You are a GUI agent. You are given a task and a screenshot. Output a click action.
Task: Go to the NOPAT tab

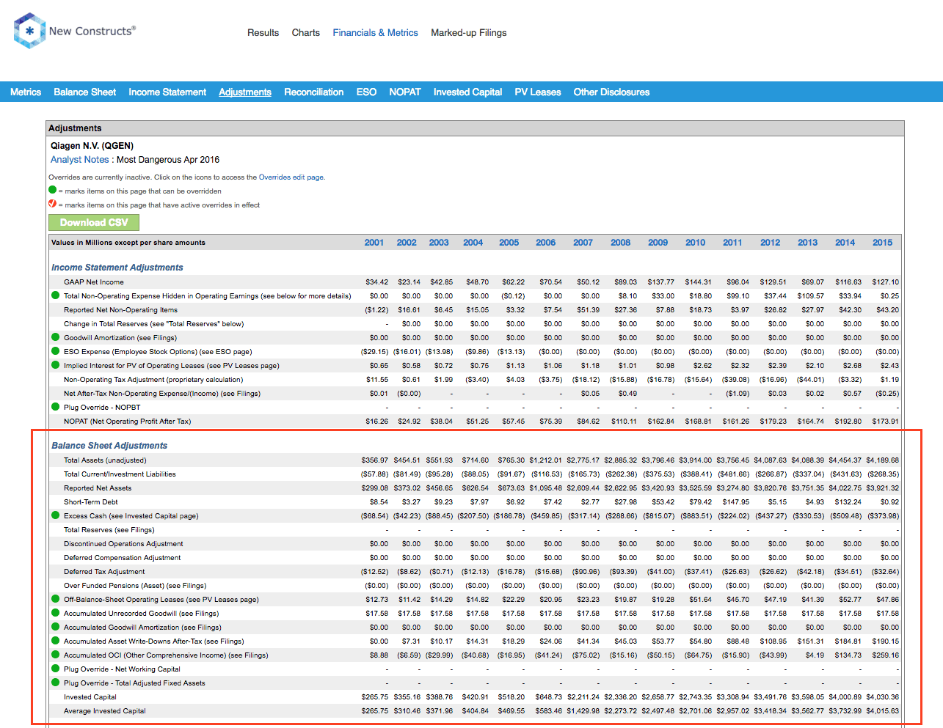point(405,92)
